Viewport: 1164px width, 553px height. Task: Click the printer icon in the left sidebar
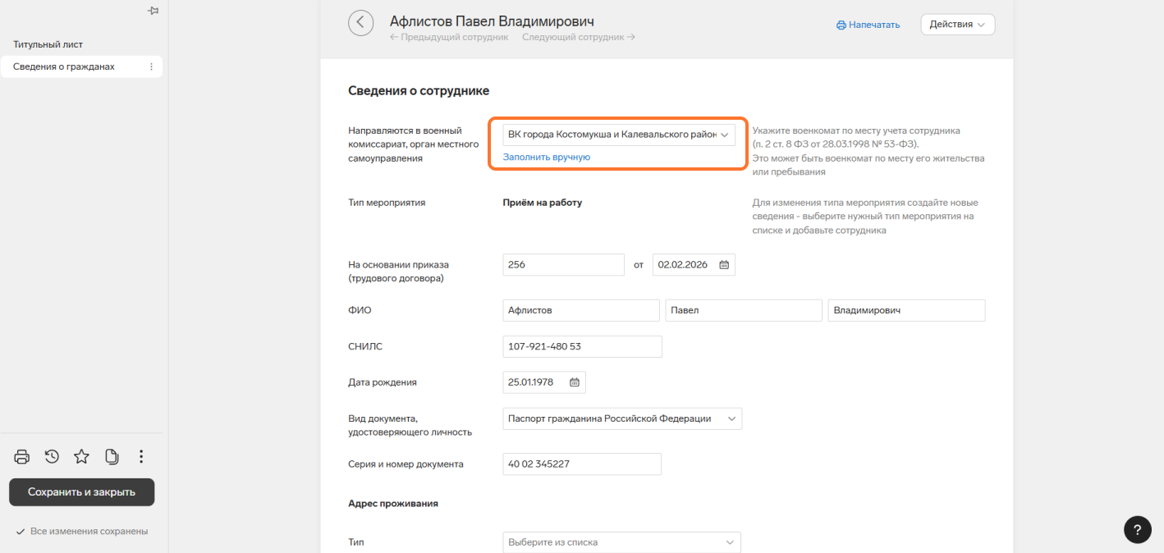click(x=22, y=457)
